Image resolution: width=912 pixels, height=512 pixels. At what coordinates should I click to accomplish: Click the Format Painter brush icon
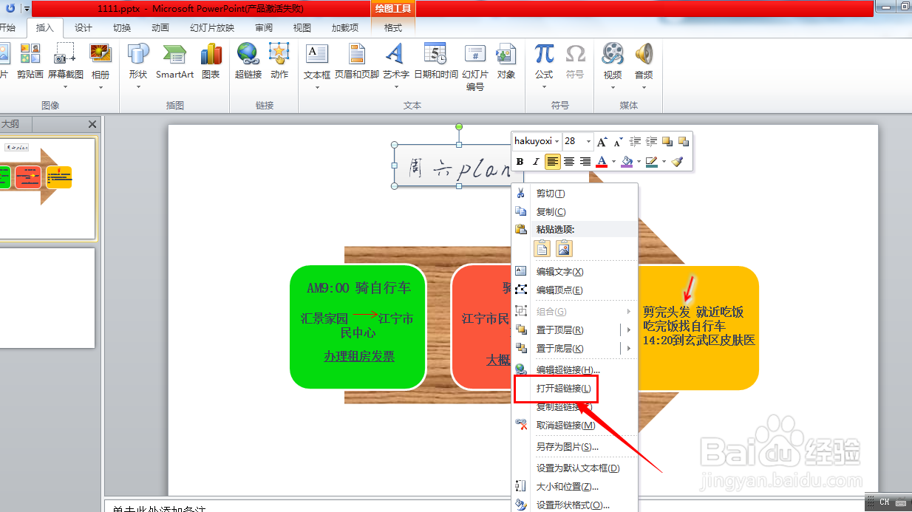click(678, 161)
